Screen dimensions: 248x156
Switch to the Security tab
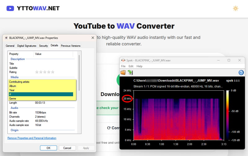point(43,45)
